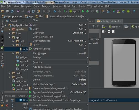The height and width of the screenshot is (110, 139).
Task: Open the 2: Structure side panel
Action: pos(2,60)
